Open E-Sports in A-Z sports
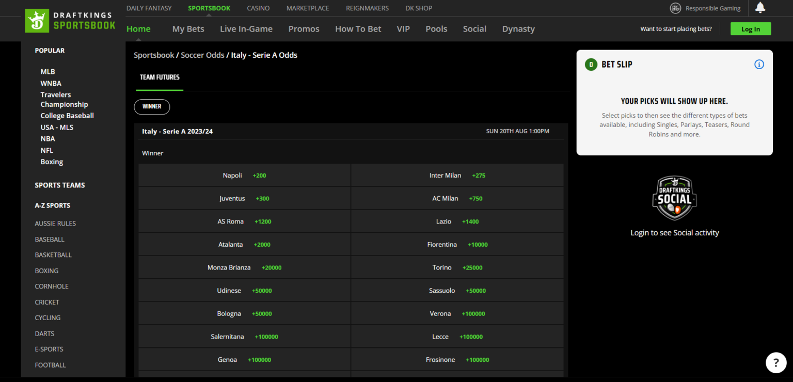The width and height of the screenshot is (793, 382). 49,349
